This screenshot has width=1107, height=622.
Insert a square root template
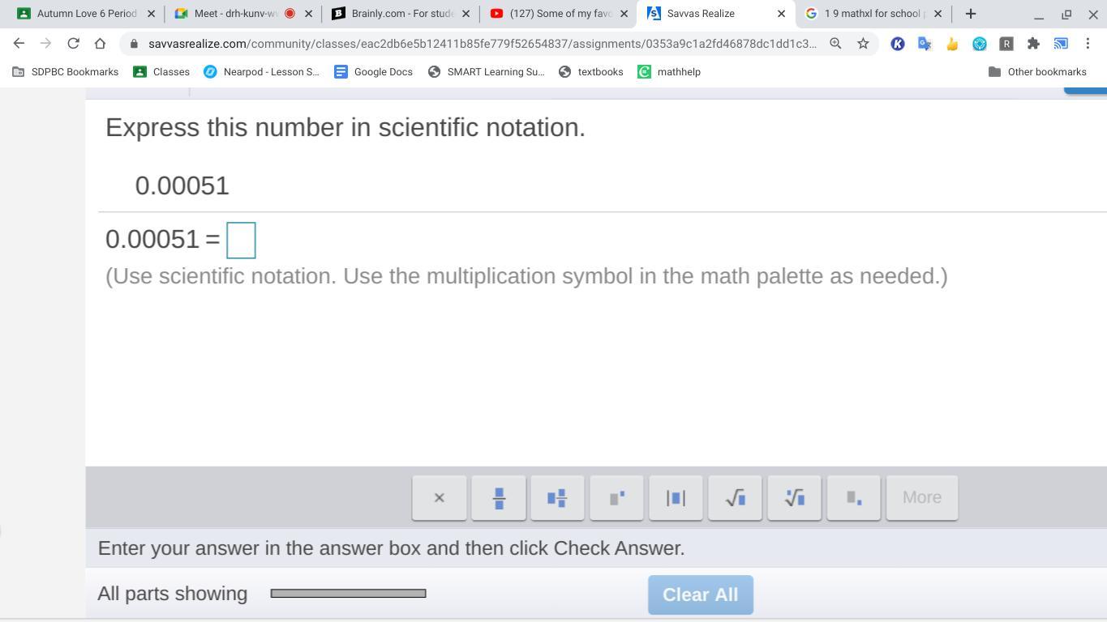coord(735,497)
